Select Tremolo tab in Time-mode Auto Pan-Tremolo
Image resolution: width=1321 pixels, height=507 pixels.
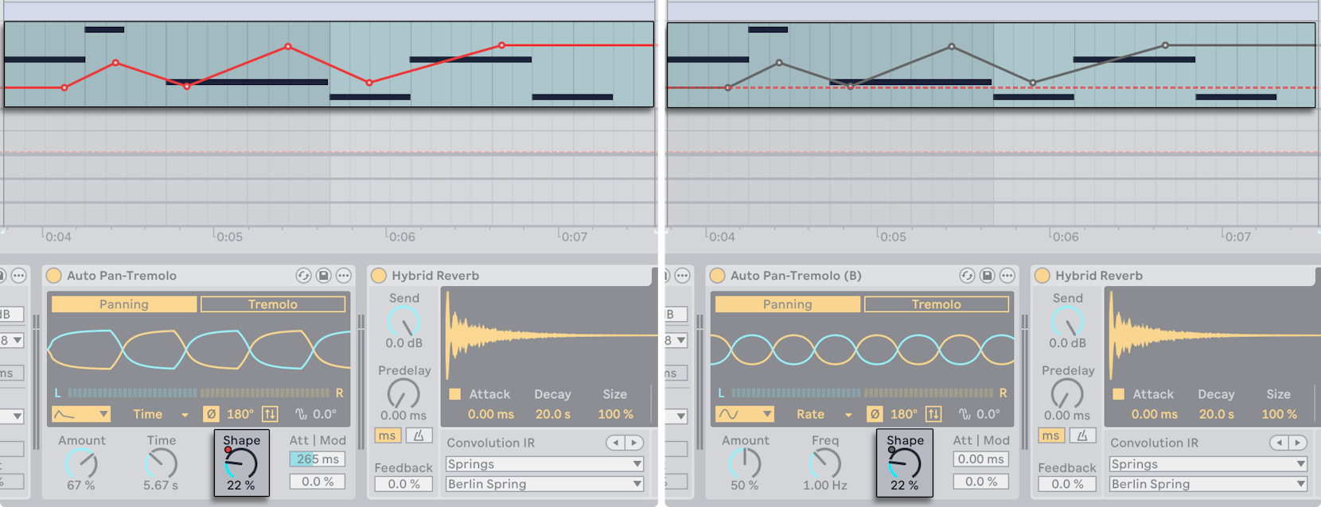[x=273, y=304]
